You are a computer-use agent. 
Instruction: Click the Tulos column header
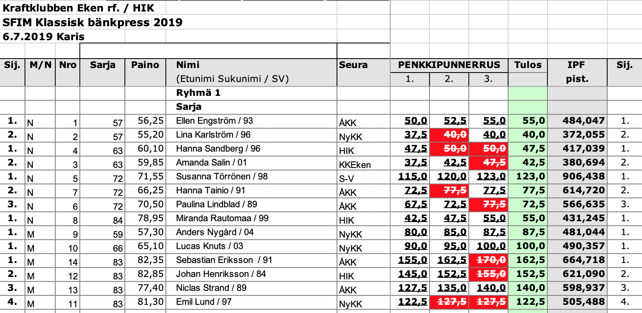pos(528,65)
